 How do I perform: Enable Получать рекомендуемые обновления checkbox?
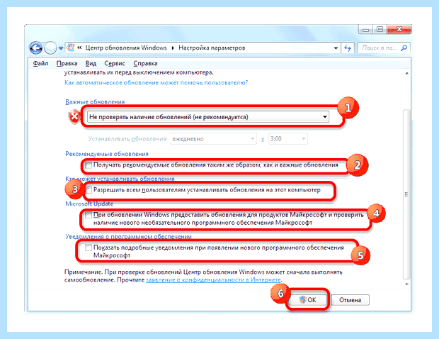[x=89, y=165]
